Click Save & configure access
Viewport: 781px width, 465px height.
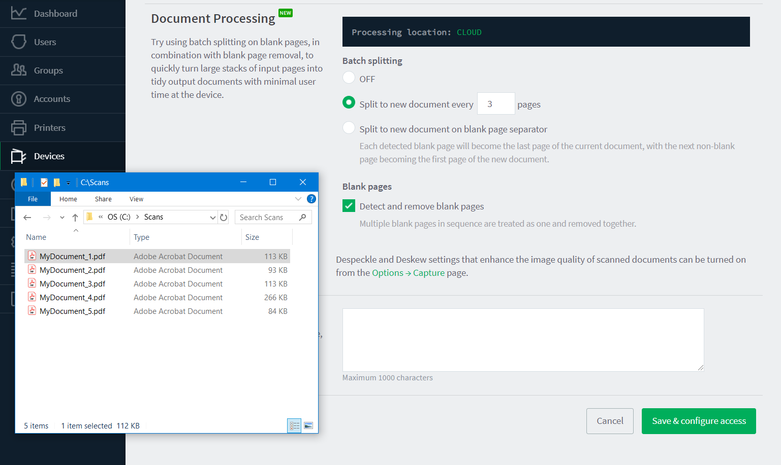point(699,421)
